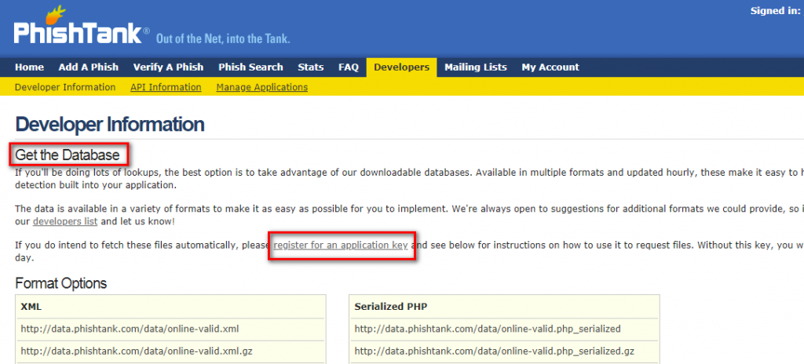Click the tagline Out of the Net
804x364 pixels.
pos(223,38)
